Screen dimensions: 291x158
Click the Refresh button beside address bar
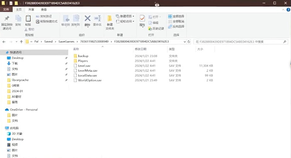(189, 42)
